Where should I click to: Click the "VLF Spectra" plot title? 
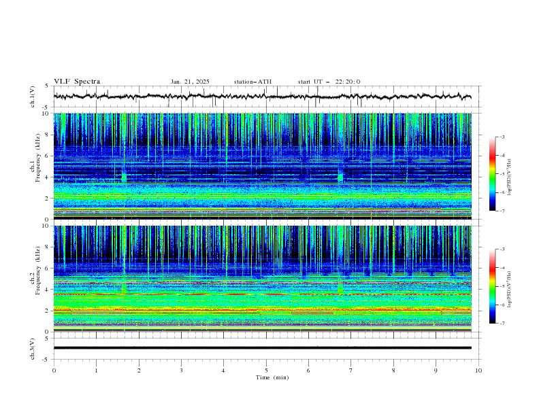77,82
